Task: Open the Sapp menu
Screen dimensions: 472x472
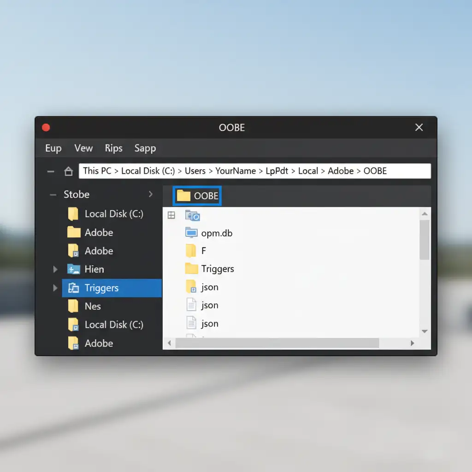Action: 145,148
